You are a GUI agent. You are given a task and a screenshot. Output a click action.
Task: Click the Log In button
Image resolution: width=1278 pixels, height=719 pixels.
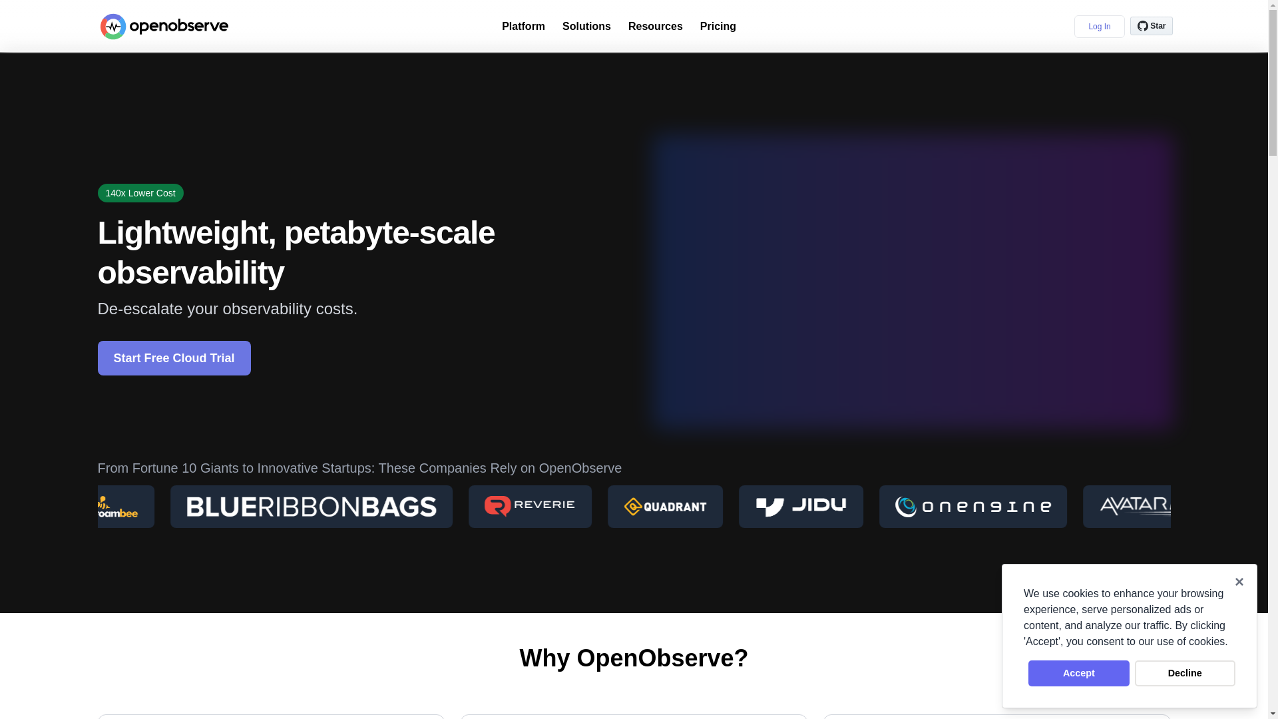coord(1099,27)
